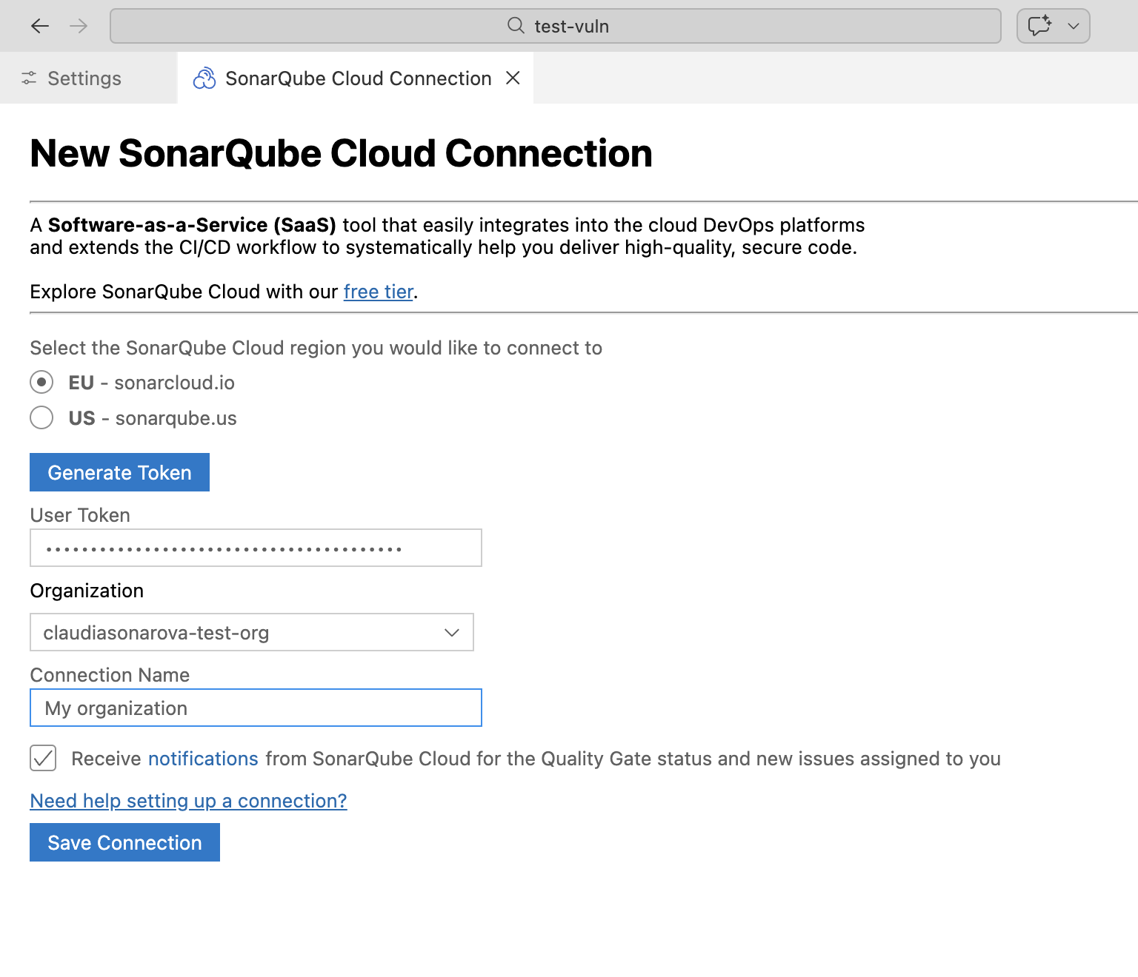
Task: Click the Generate Token button
Action: [119, 472]
